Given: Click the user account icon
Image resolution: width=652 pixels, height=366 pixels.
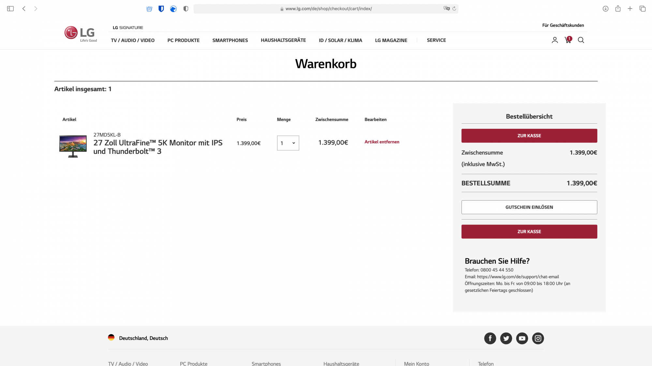Looking at the screenshot, I should (x=555, y=40).
